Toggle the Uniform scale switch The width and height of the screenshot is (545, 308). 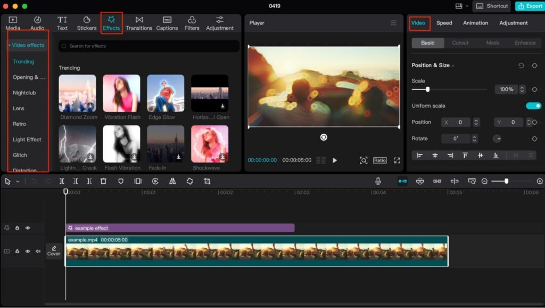click(533, 106)
